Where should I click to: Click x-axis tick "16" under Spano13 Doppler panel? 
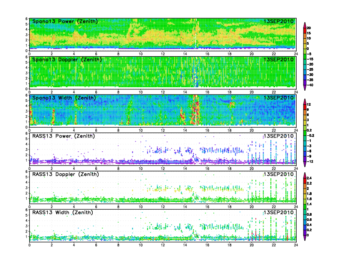pos(207,92)
